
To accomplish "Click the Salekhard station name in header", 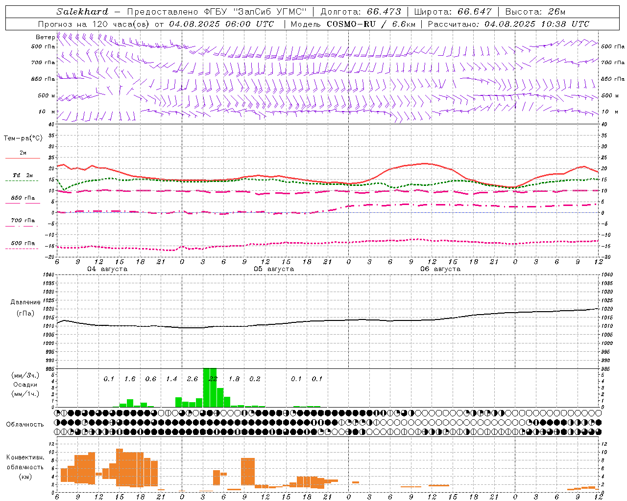I will [82, 12].
